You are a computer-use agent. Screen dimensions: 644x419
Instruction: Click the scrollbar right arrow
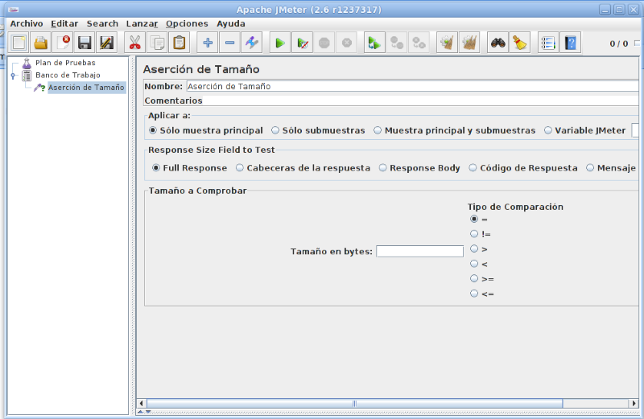634,404
